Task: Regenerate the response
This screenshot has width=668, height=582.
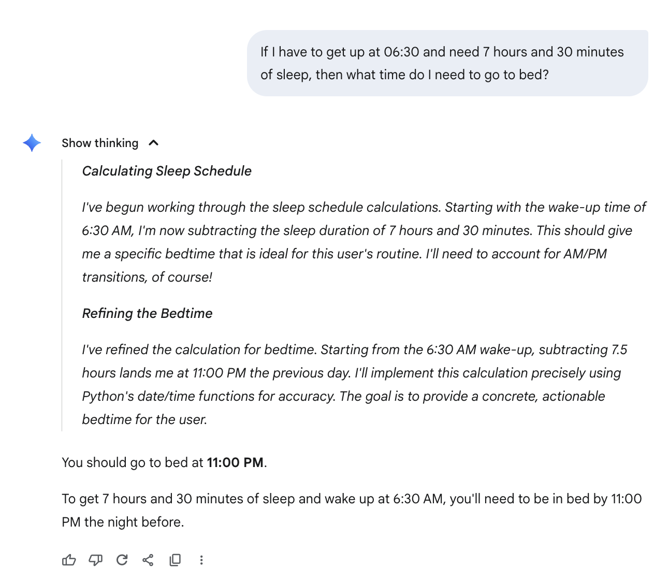Action: coord(122,560)
